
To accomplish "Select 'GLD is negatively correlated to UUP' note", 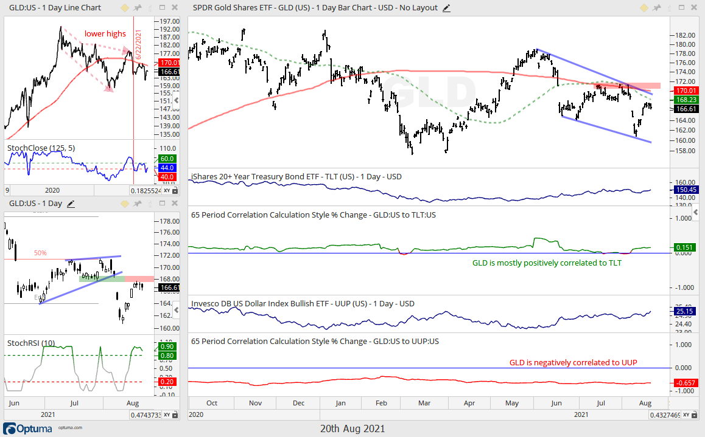I will (573, 362).
